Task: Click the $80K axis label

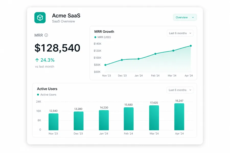Action: 97,65
